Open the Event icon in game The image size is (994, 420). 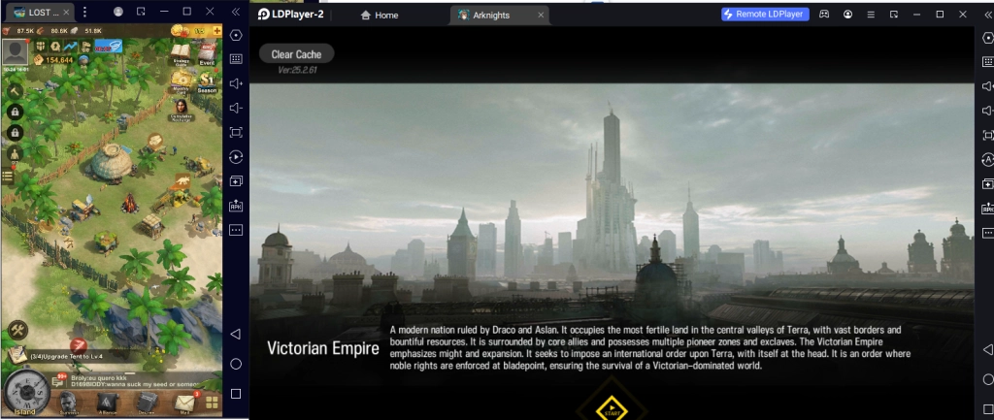(208, 53)
